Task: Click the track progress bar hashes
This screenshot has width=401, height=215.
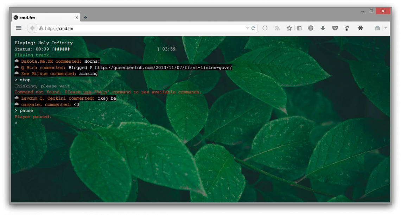Action: (x=62, y=49)
